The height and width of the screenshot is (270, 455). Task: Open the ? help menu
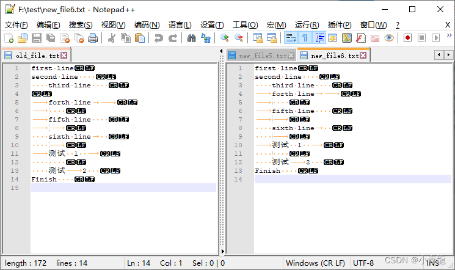(x=397, y=25)
